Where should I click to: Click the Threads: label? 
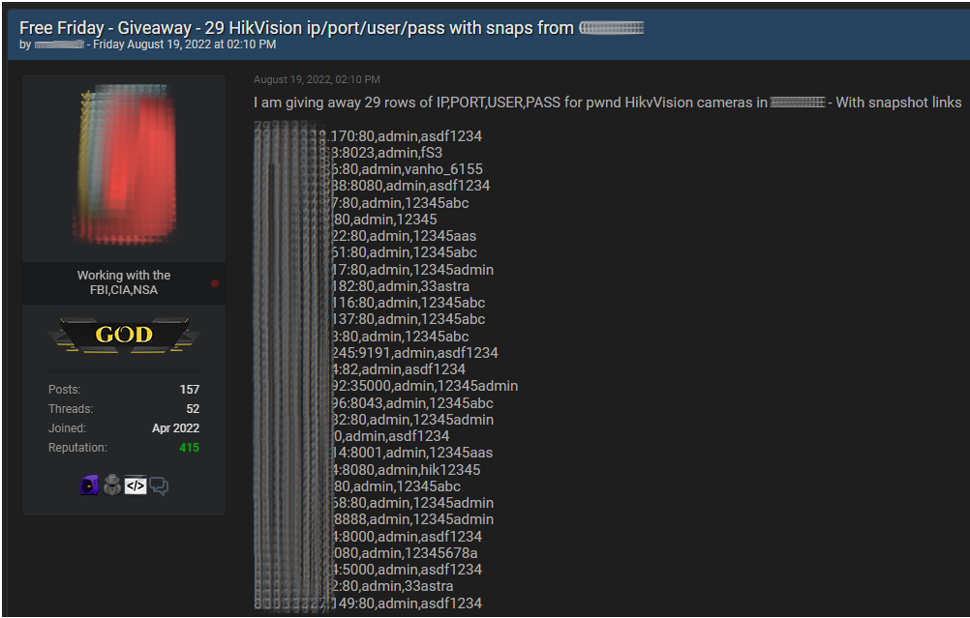[71, 408]
